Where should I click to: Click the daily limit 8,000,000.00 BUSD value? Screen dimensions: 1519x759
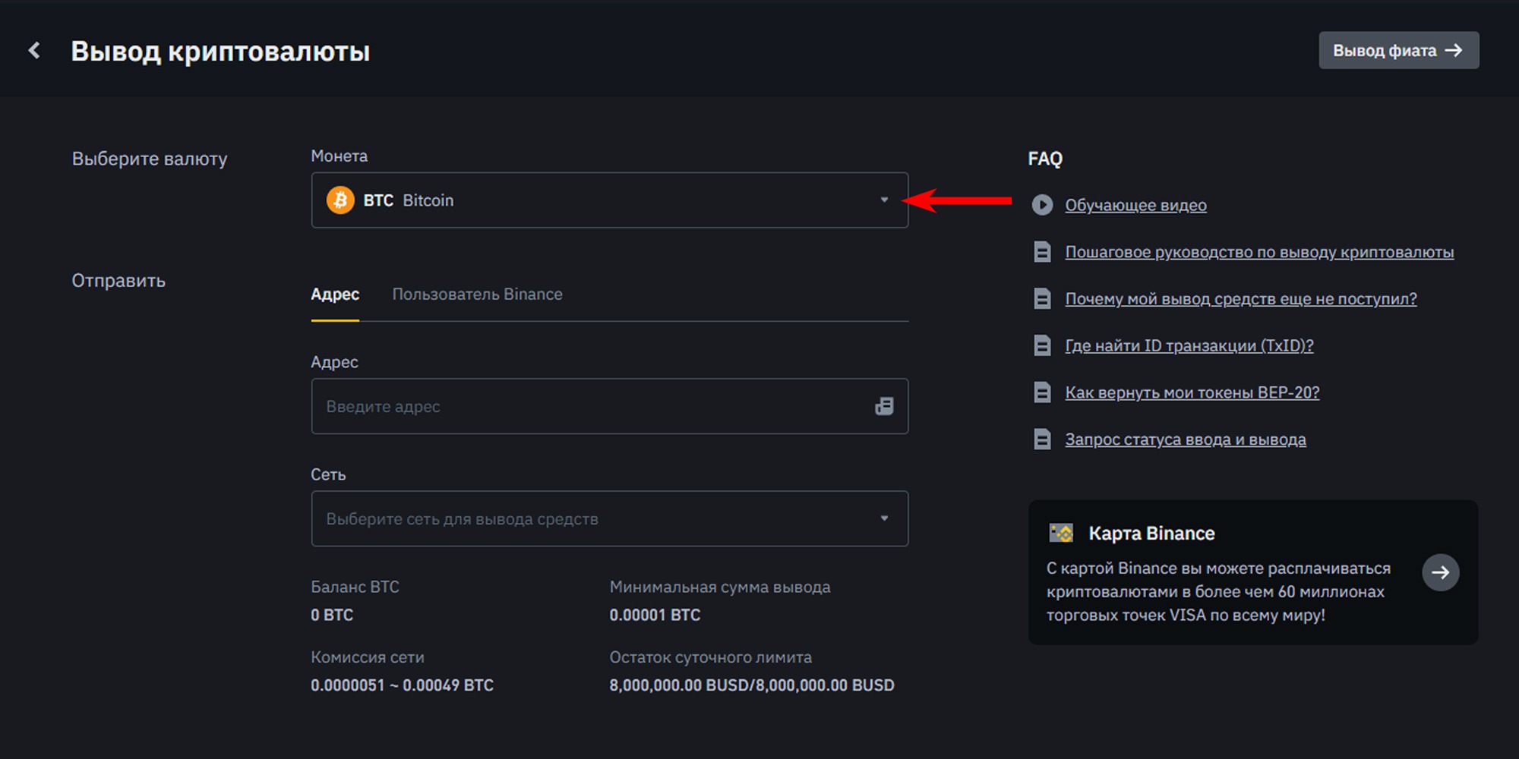(752, 685)
